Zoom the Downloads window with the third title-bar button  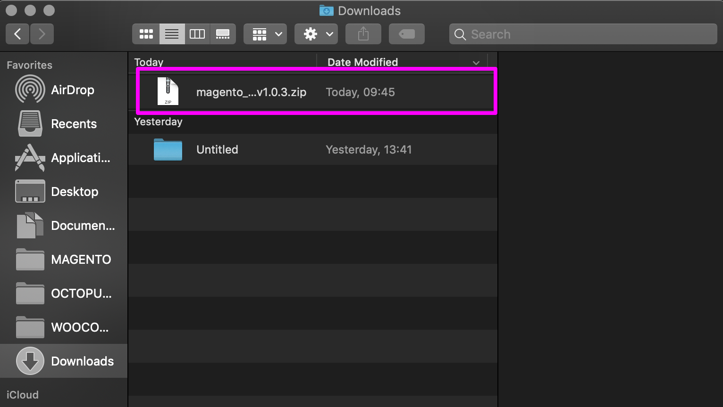(x=49, y=10)
